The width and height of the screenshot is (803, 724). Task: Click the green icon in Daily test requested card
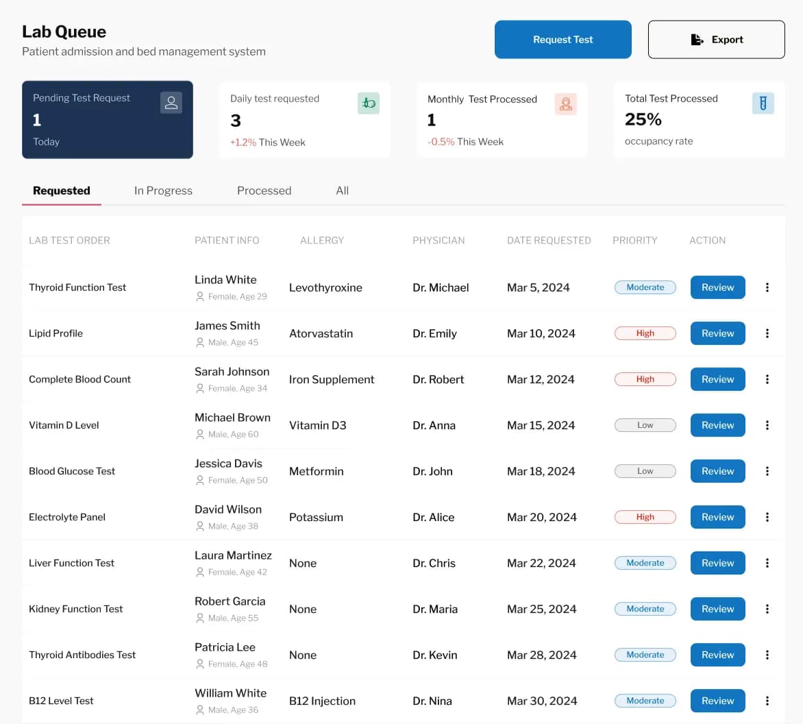coord(369,104)
